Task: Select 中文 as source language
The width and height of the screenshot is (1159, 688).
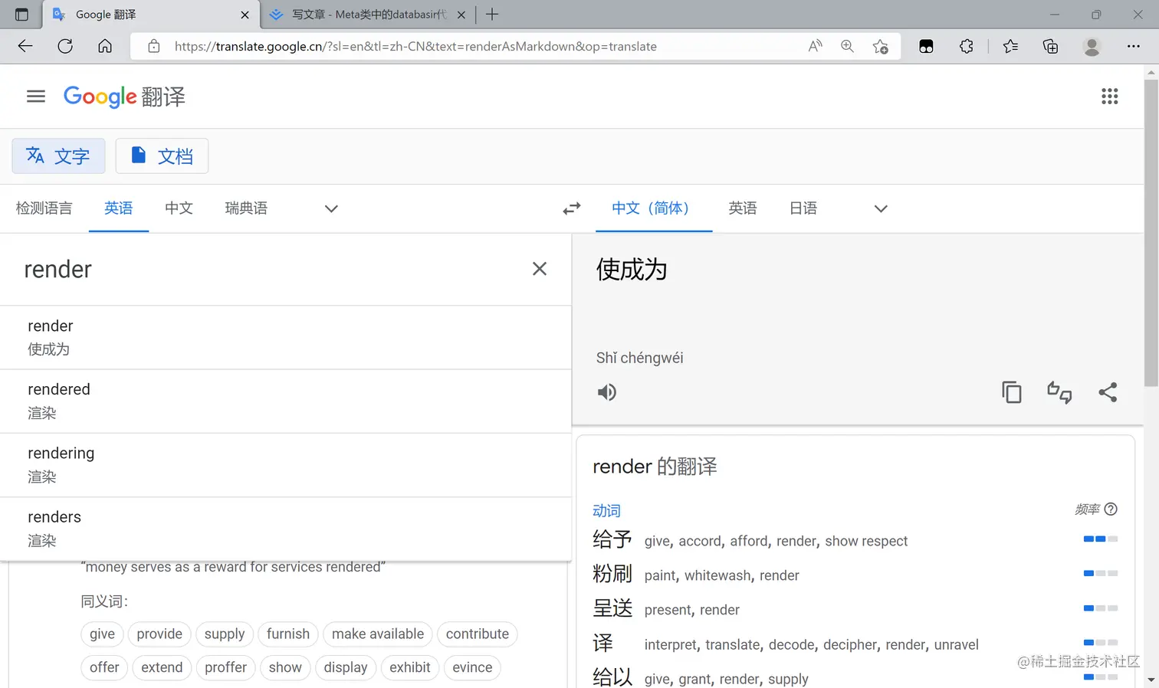Action: 179,208
